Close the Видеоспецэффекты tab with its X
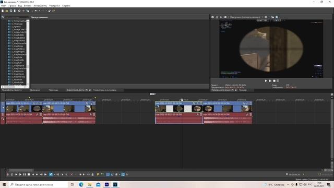Screen dimensions: 334x188 coord(90,90)
